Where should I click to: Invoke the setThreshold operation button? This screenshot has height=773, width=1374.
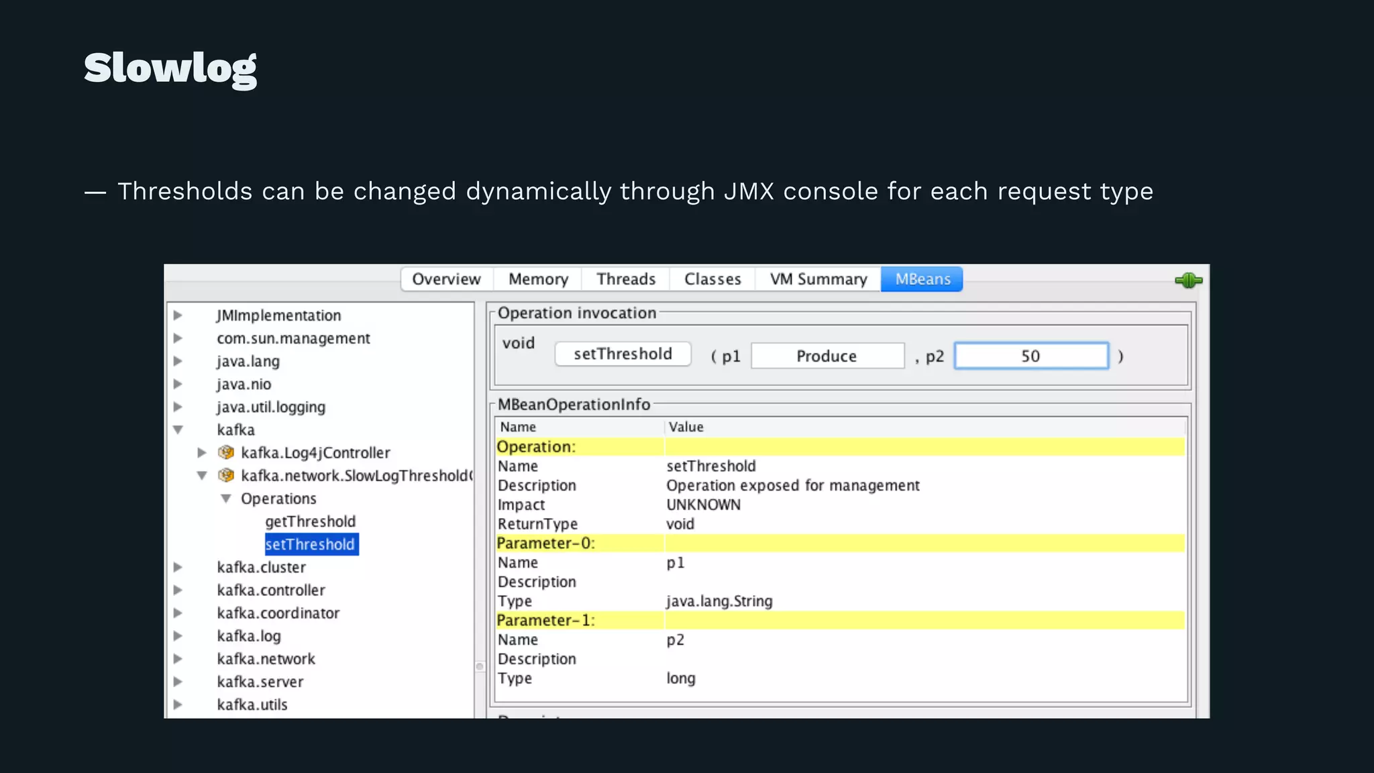coord(623,354)
